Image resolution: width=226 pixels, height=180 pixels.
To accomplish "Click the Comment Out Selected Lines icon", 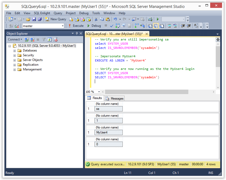I will (169, 26).
